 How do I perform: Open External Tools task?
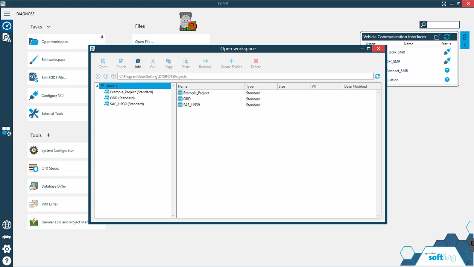[x=58, y=113]
